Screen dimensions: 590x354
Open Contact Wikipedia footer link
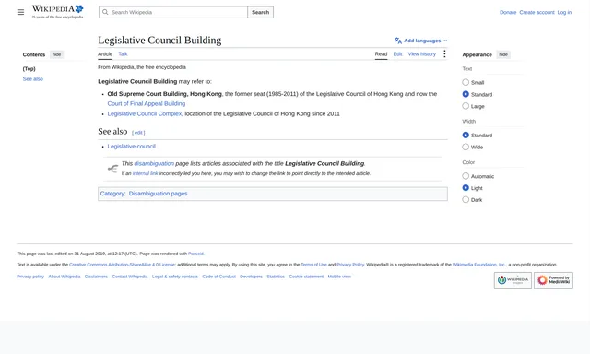pos(130,277)
